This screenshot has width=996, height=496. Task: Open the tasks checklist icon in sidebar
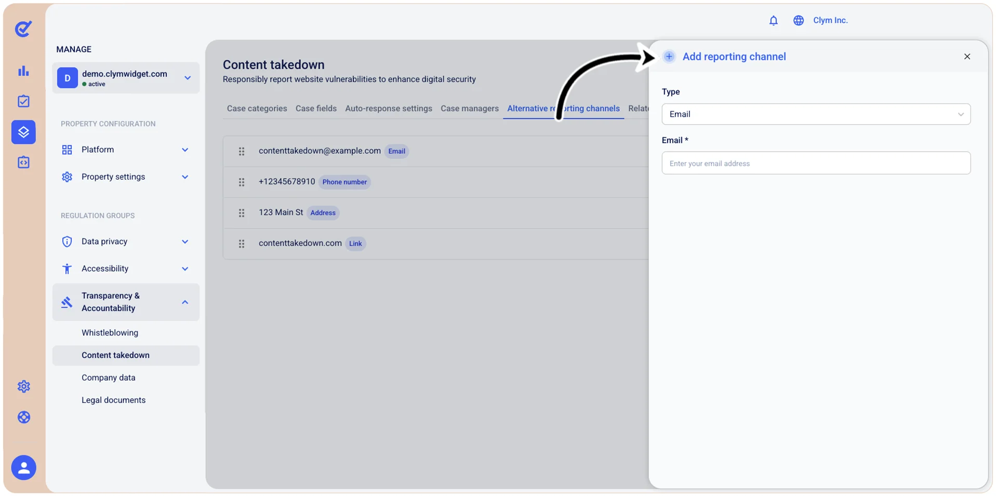[23, 101]
